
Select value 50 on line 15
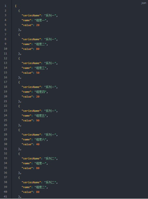pyautogui.click(x=38, y=73)
